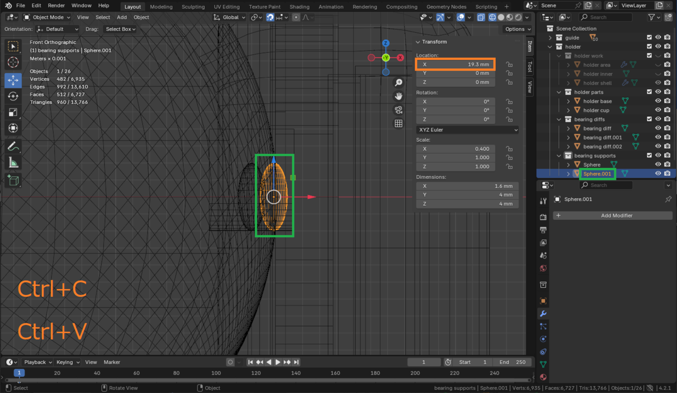Switch to orthographic grid view icon
Image resolution: width=677 pixels, height=393 pixels.
point(398,124)
